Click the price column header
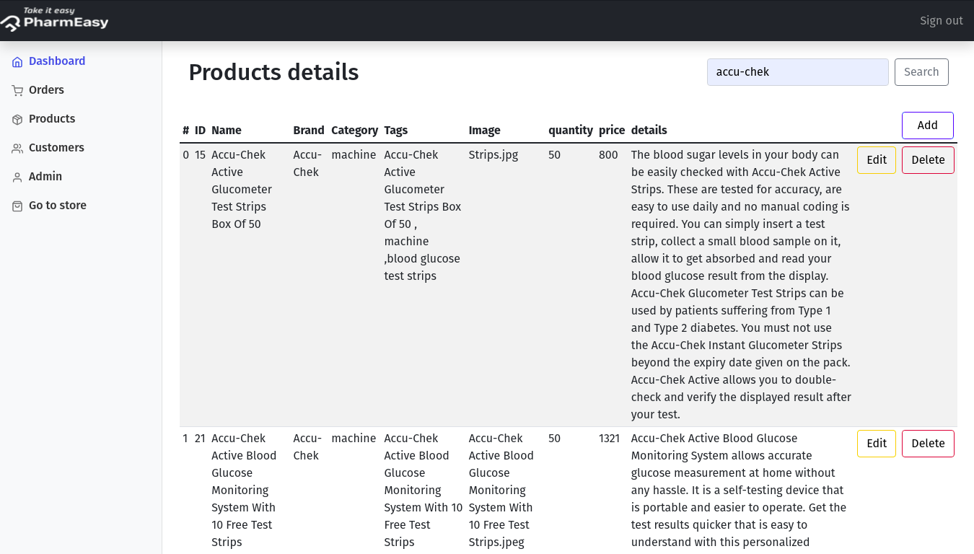The image size is (974, 554). 612,131
